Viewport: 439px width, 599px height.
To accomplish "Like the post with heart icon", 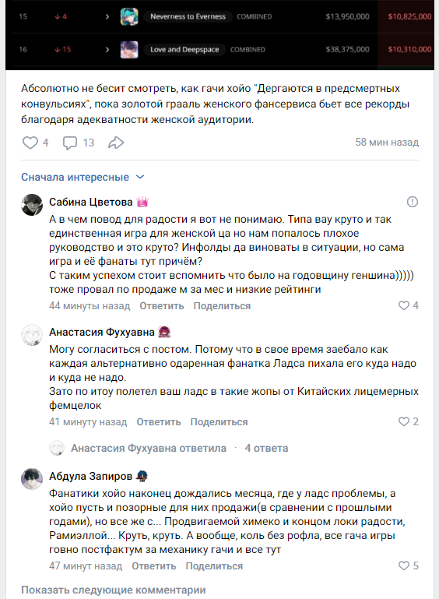I will pyautogui.click(x=30, y=143).
